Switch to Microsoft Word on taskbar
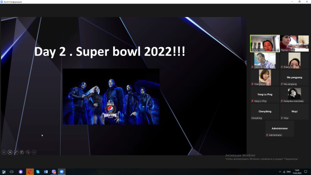Viewport: 311px width, 175px height. 46,172
